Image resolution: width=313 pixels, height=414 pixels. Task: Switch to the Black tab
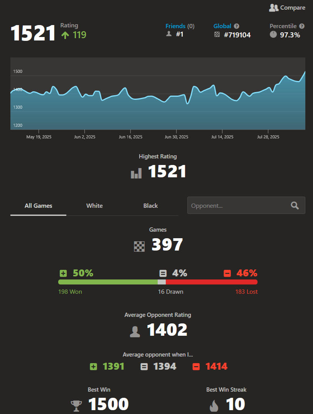click(151, 206)
